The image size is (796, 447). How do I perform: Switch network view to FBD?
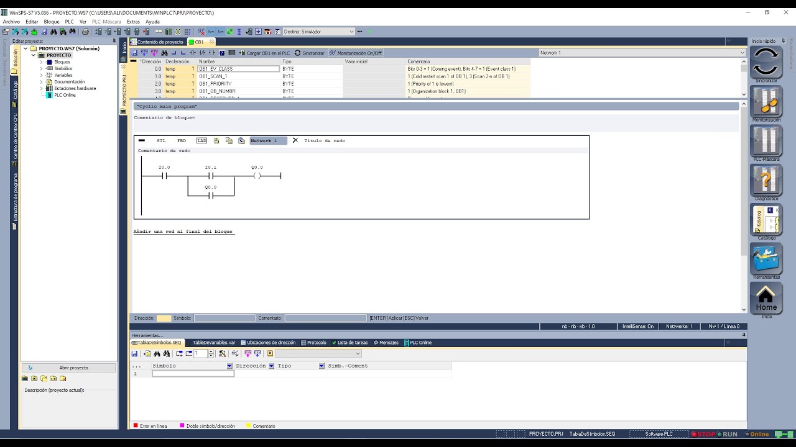click(x=182, y=141)
